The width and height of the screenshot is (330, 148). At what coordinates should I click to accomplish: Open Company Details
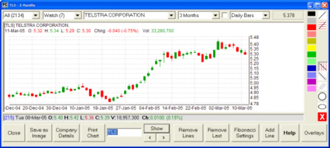point(66,133)
